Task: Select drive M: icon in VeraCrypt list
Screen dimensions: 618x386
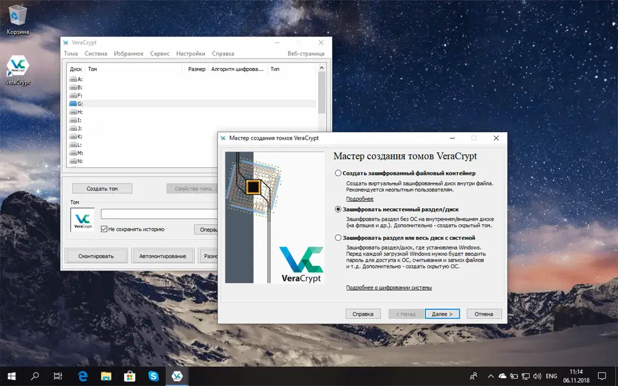Action: click(x=73, y=153)
